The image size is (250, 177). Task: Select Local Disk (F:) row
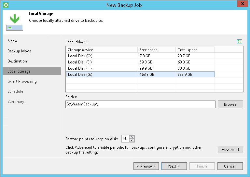(140, 68)
